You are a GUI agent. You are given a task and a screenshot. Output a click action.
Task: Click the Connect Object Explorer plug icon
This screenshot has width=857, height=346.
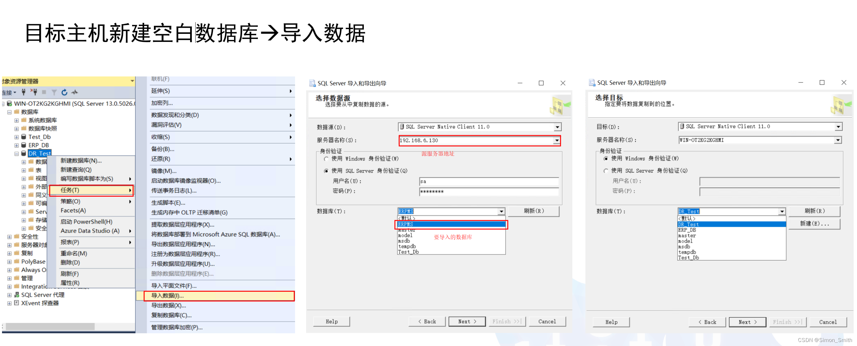pyautogui.click(x=23, y=92)
